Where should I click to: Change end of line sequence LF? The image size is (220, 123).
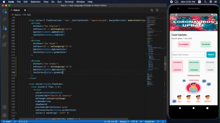pyautogui.click(x=141, y=122)
